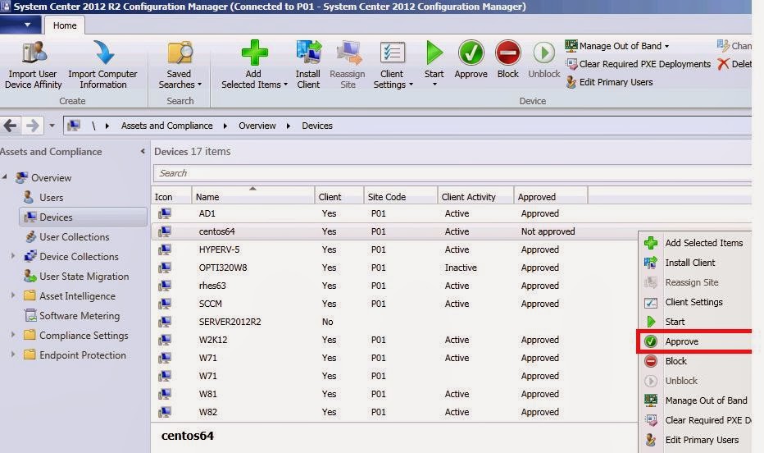Expand the Asset Intelligence folder
This screenshot has height=453, width=764.
click(13, 295)
